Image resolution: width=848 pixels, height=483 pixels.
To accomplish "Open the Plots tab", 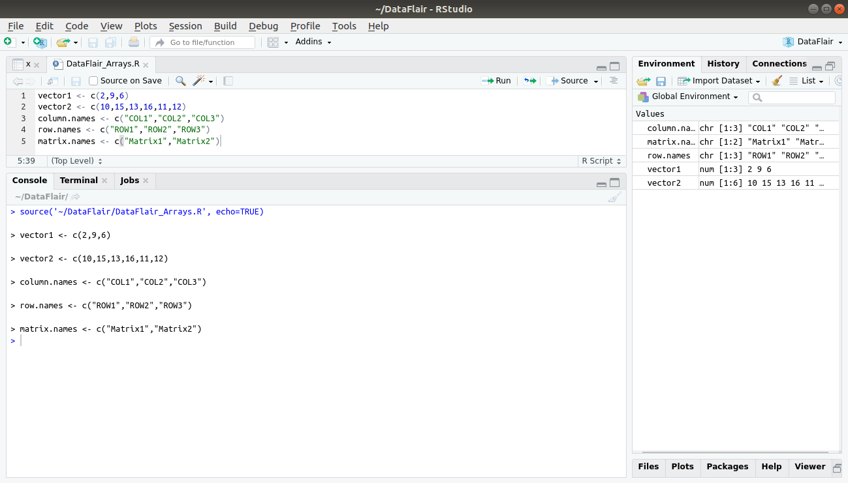I will click(683, 467).
